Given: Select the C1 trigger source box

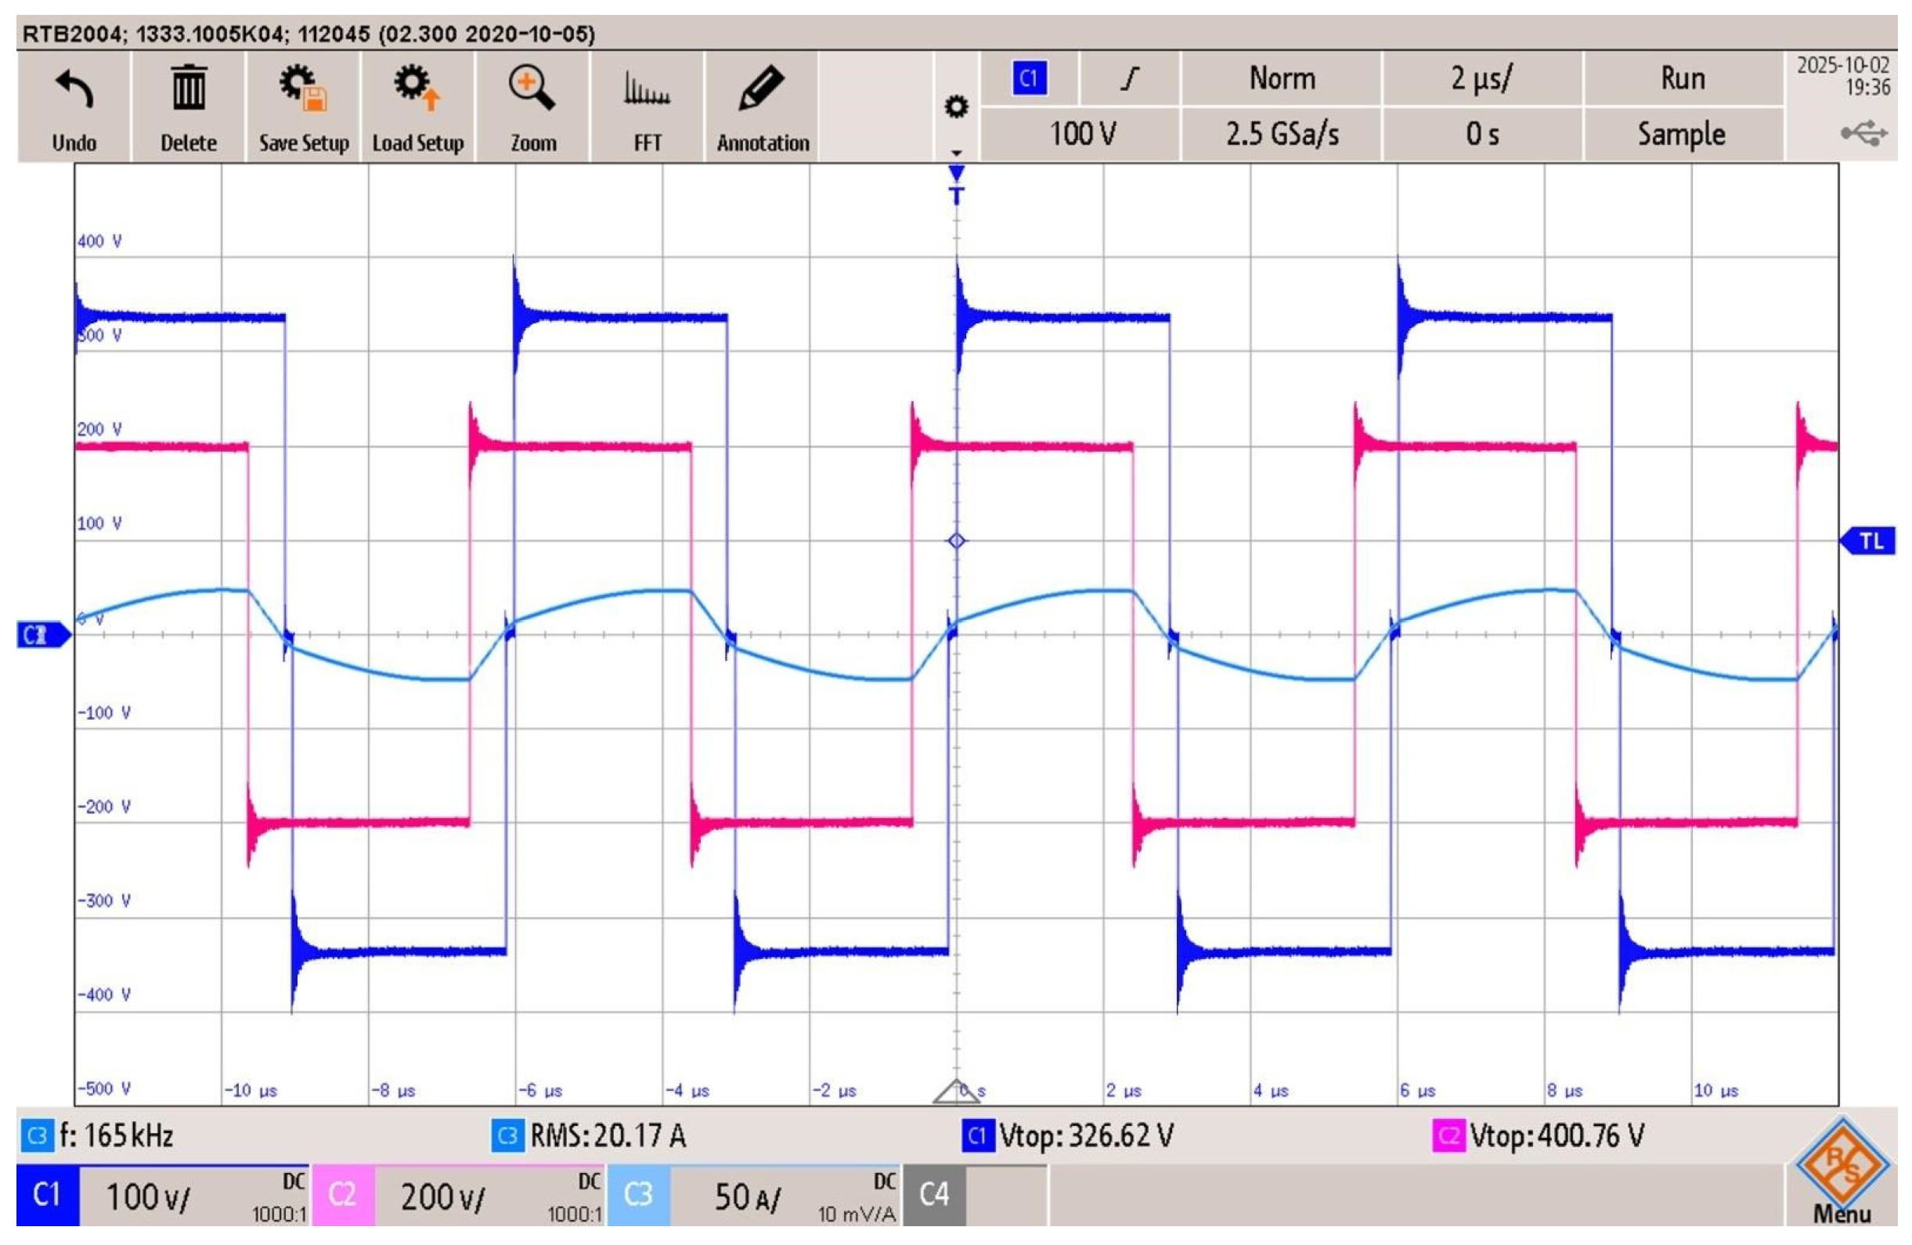Looking at the screenshot, I should point(1029,79).
